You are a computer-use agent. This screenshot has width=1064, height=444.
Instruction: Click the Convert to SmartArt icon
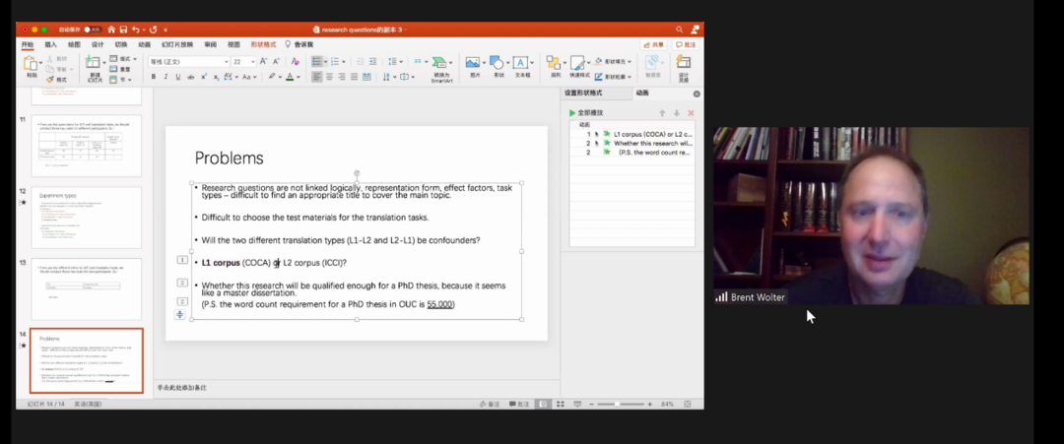(441, 65)
